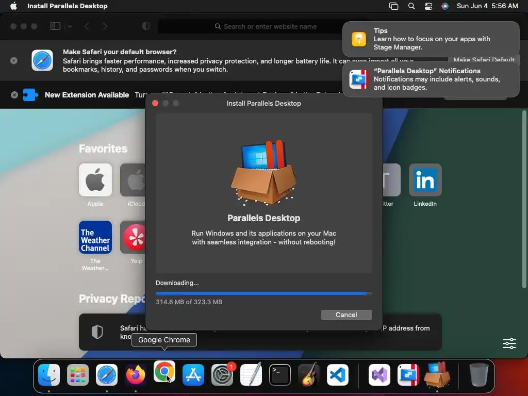Click Parallels installer box icon in Dock

click(x=437, y=375)
